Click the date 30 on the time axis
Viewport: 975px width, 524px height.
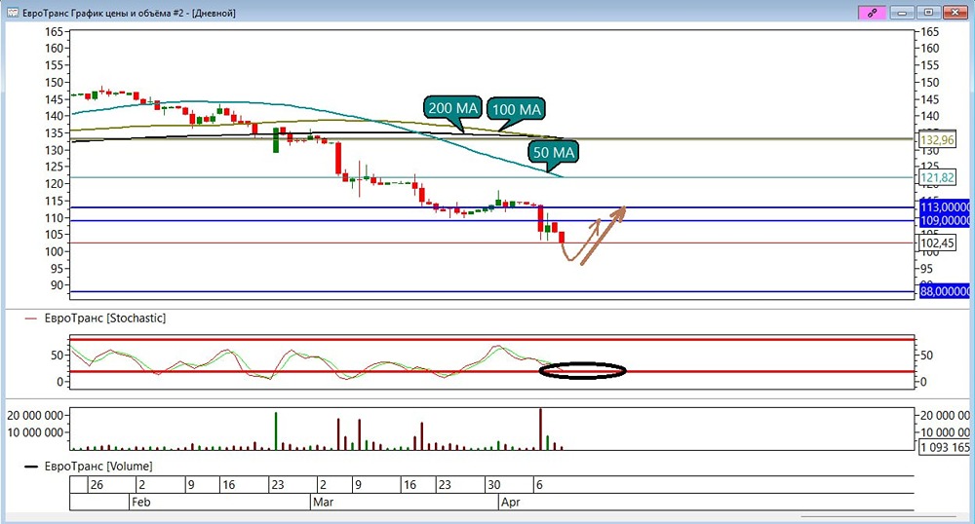[x=493, y=485]
